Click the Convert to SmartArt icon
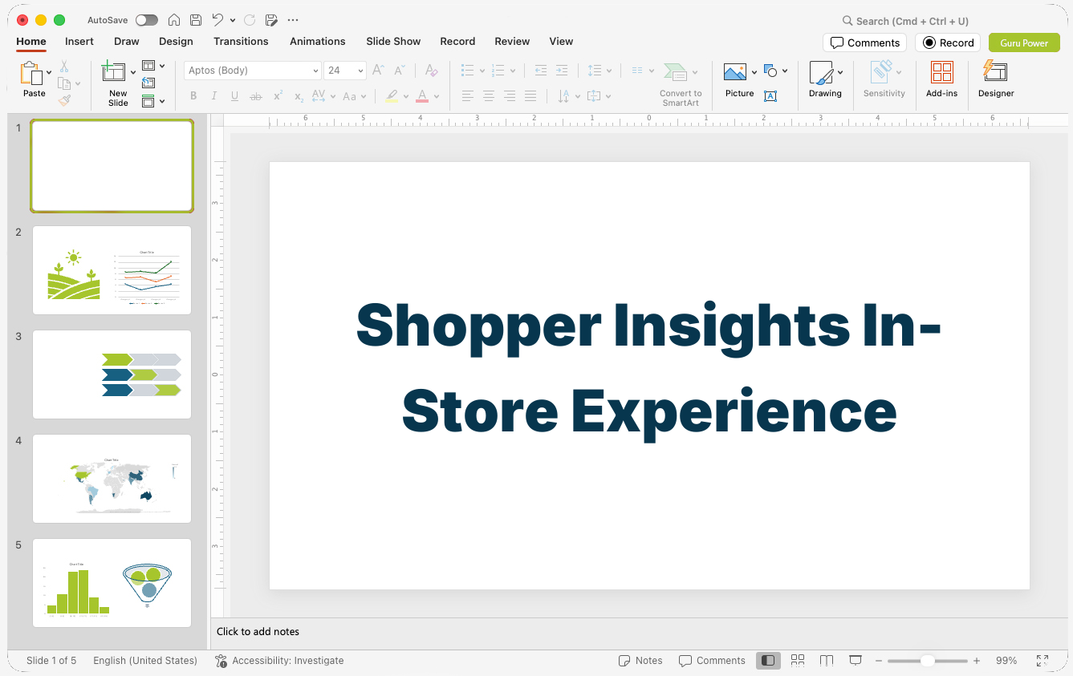The image size is (1073, 676). pyautogui.click(x=676, y=72)
